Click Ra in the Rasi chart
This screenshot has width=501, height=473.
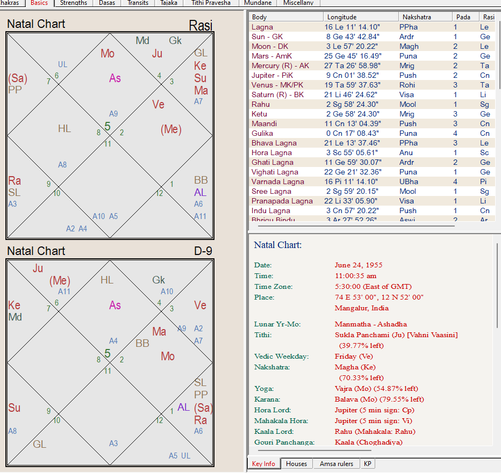coord(15,180)
